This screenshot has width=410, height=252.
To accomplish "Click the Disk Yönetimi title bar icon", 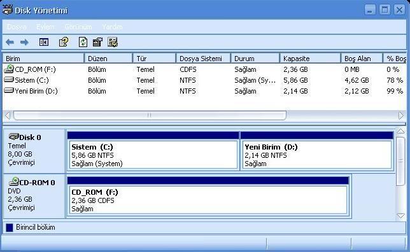I will (8, 10).
